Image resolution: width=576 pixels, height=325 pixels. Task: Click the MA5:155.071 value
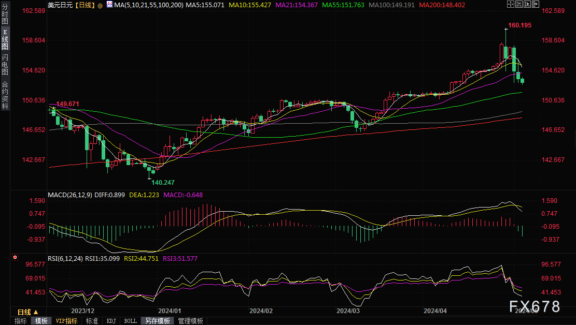[x=205, y=5]
